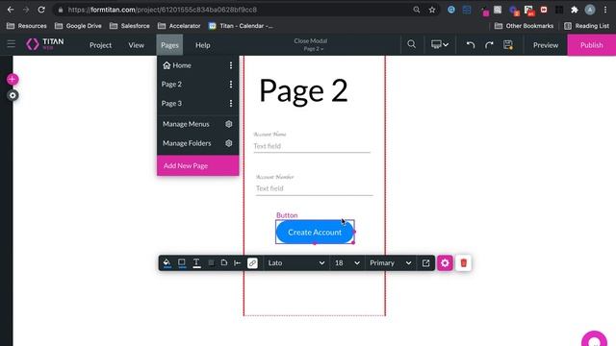Open Page 2 three-dot options
This screenshot has height=346, width=616.
pos(231,84)
